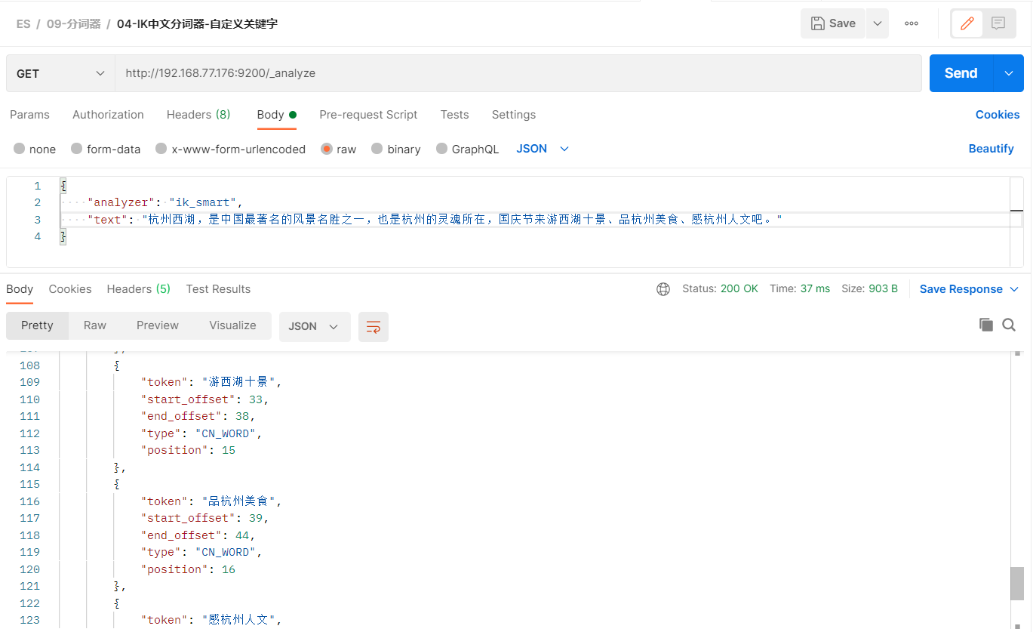Open the more actions ellipsis menu
The width and height of the screenshot is (1033, 632).
[x=912, y=23]
